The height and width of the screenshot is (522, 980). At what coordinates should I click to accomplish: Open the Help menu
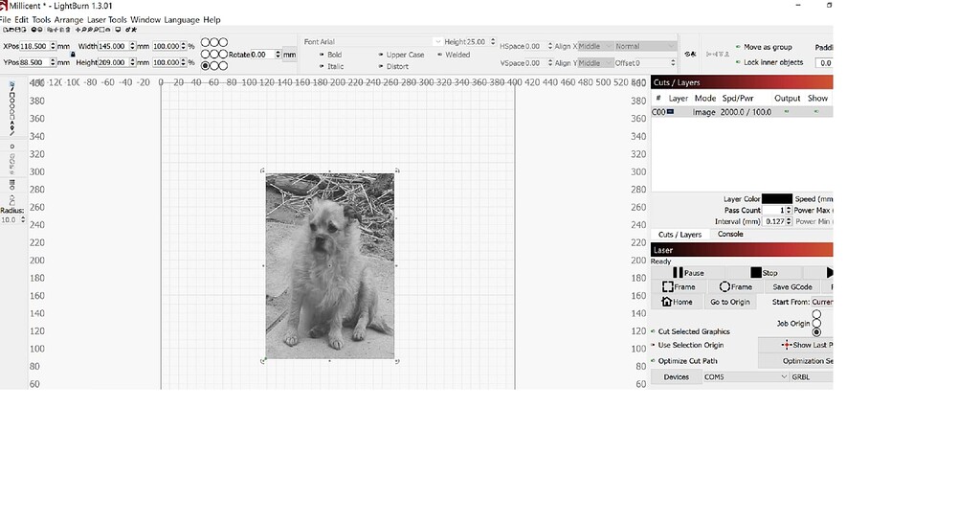tap(212, 19)
